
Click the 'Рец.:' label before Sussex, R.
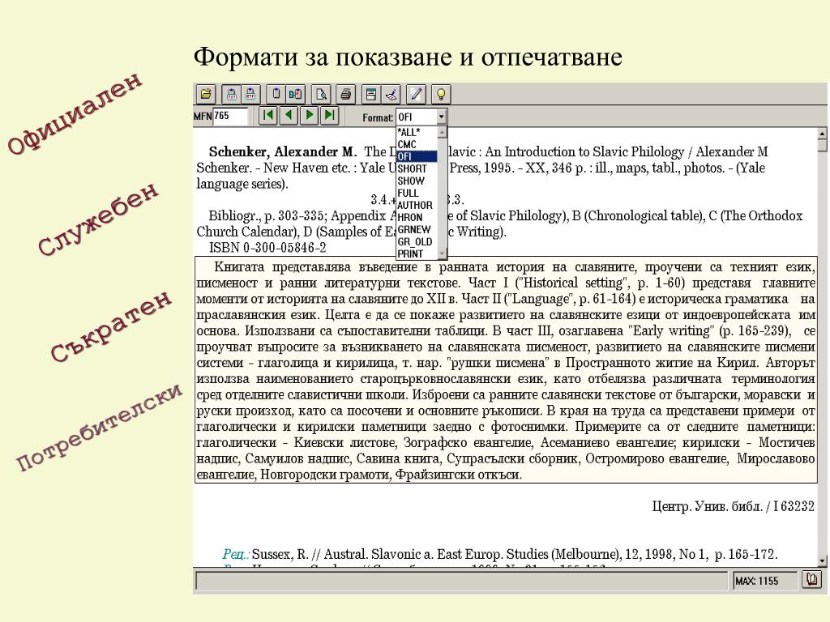tap(236, 554)
